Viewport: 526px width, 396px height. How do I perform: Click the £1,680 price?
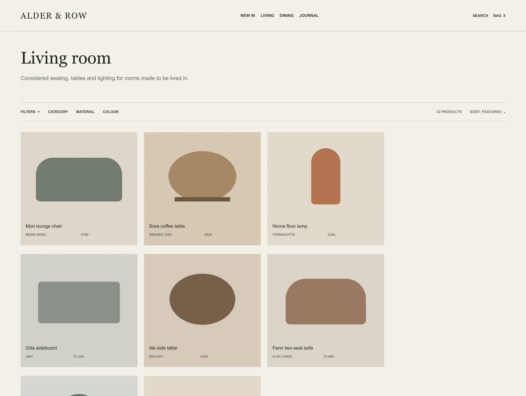coord(329,357)
